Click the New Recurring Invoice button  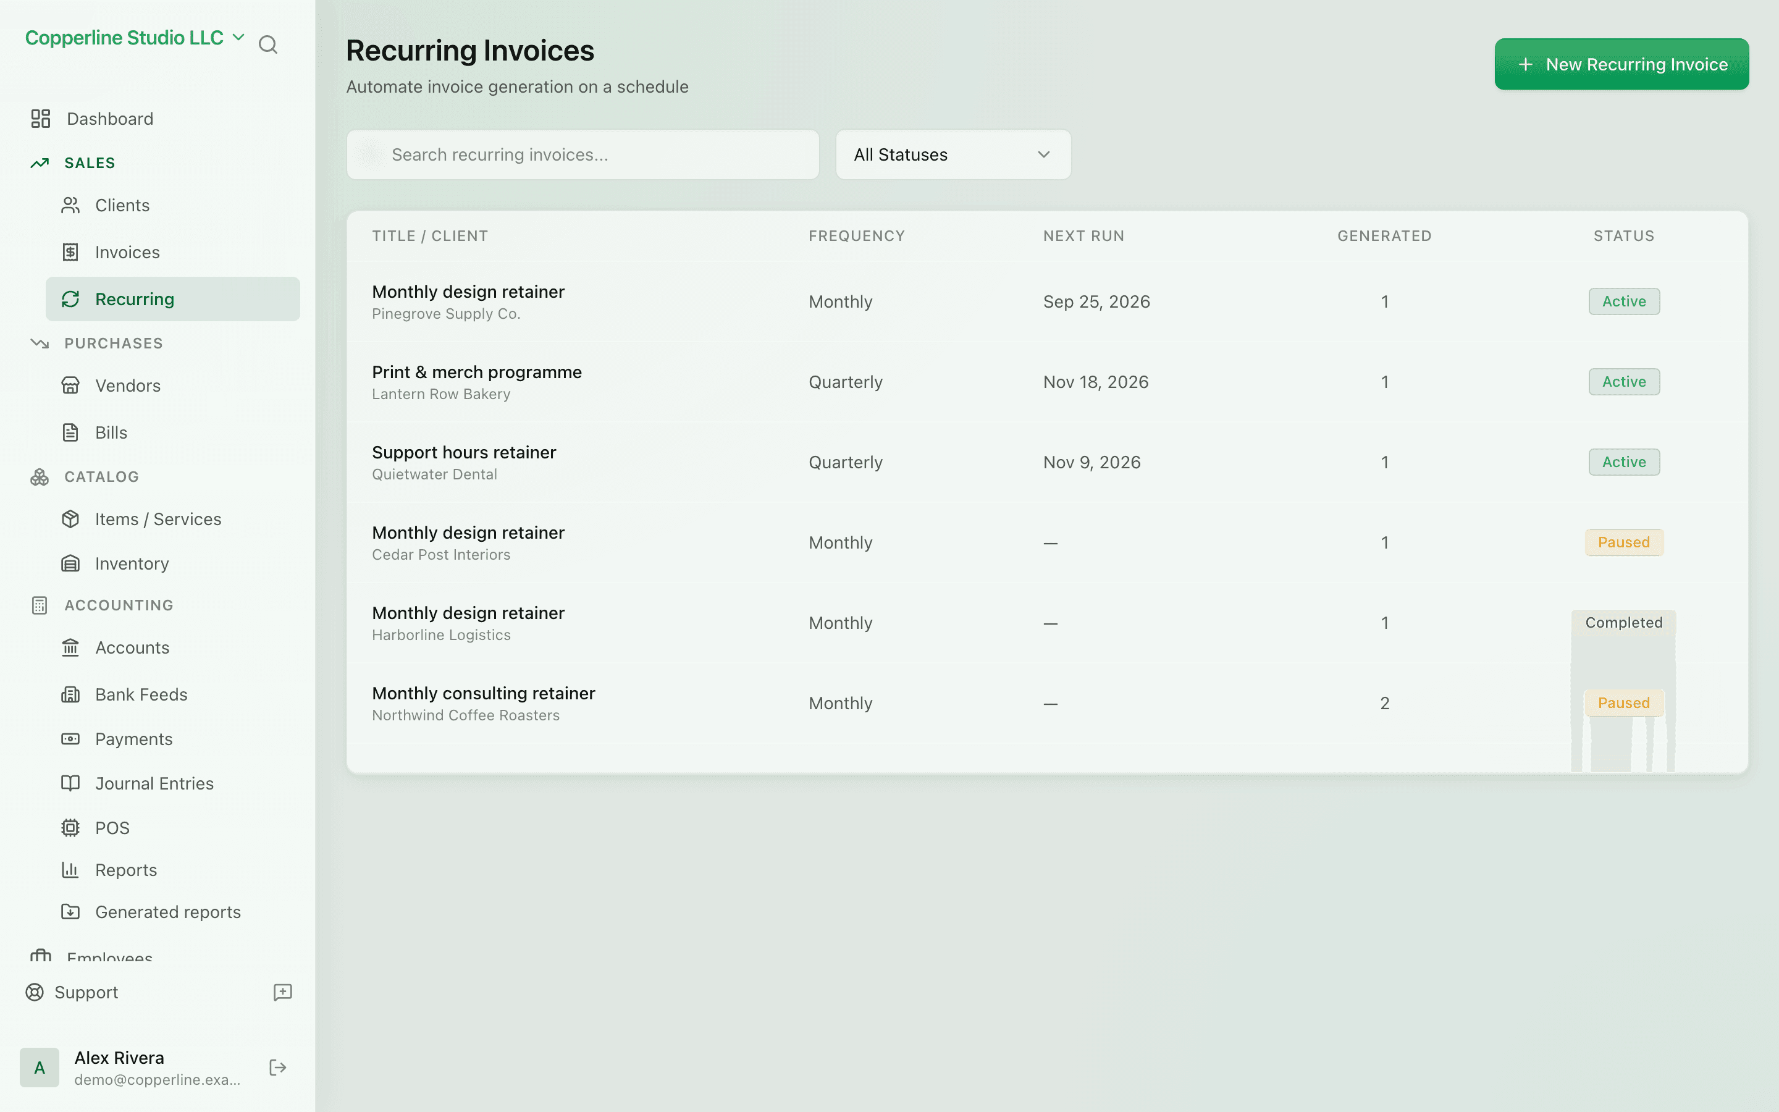[x=1621, y=64]
